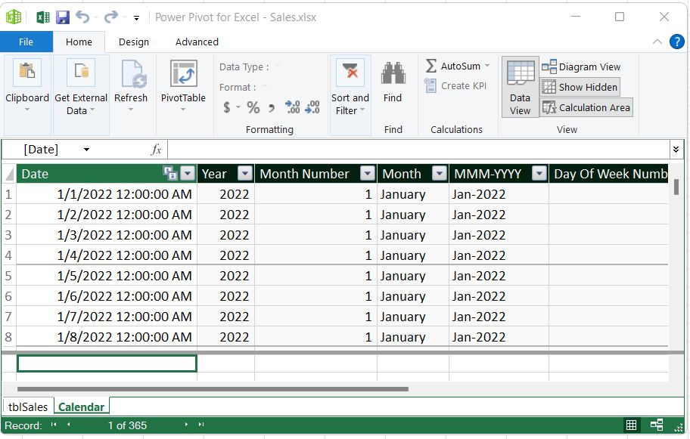The image size is (690, 439).
Task: Expand PivotTable dropdown arrow
Action: point(183,110)
